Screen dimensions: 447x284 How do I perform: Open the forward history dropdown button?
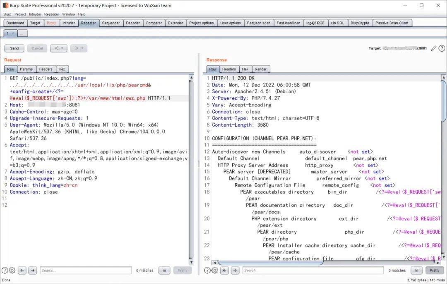pos(79,48)
